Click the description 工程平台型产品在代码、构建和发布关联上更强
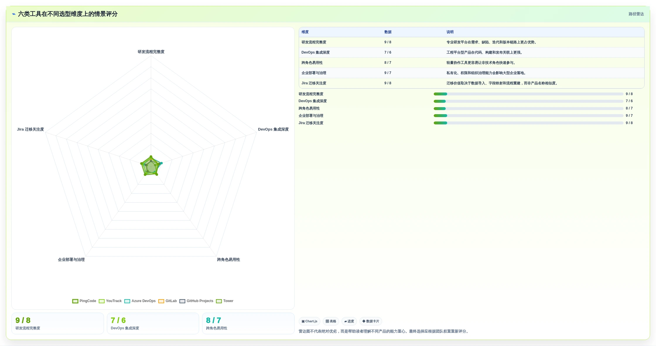The image size is (656, 346). (x=485, y=52)
